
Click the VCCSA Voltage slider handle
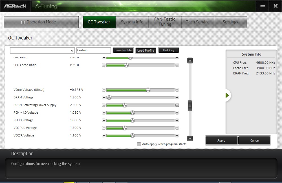point(132,136)
